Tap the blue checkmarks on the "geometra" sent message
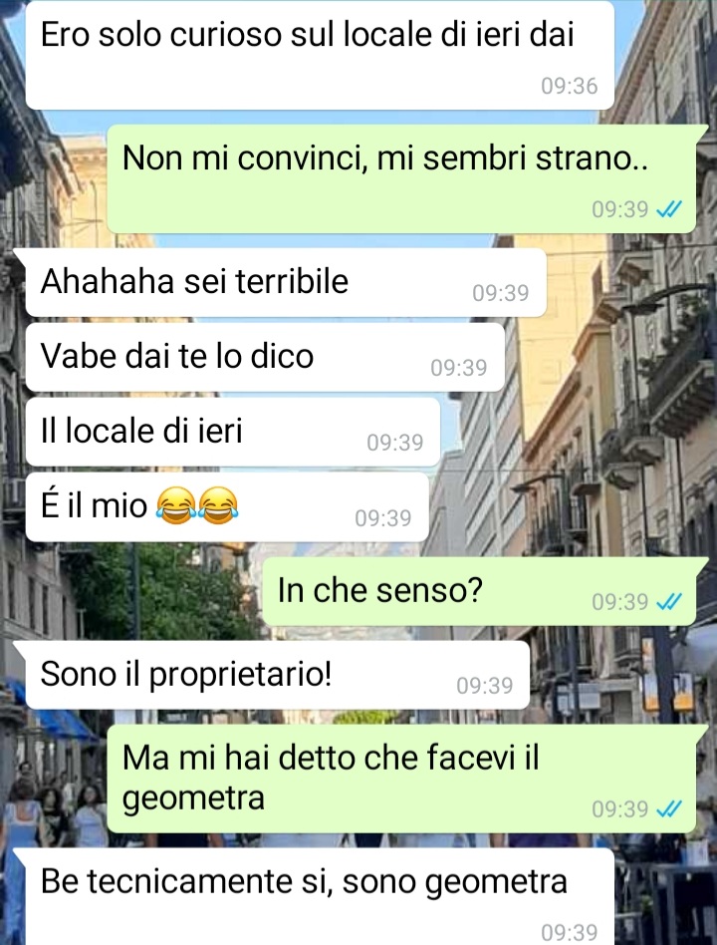Image resolution: width=717 pixels, height=945 pixels. click(669, 808)
